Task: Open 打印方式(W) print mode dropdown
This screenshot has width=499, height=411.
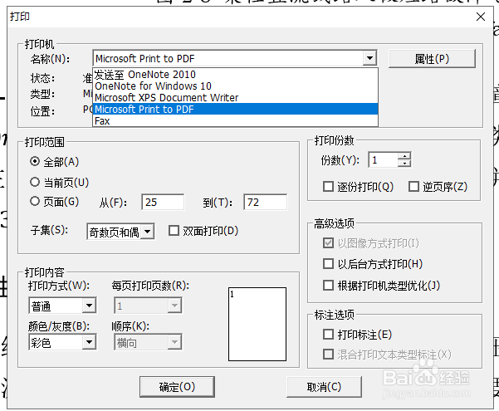Action: click(x=62, y=306)
